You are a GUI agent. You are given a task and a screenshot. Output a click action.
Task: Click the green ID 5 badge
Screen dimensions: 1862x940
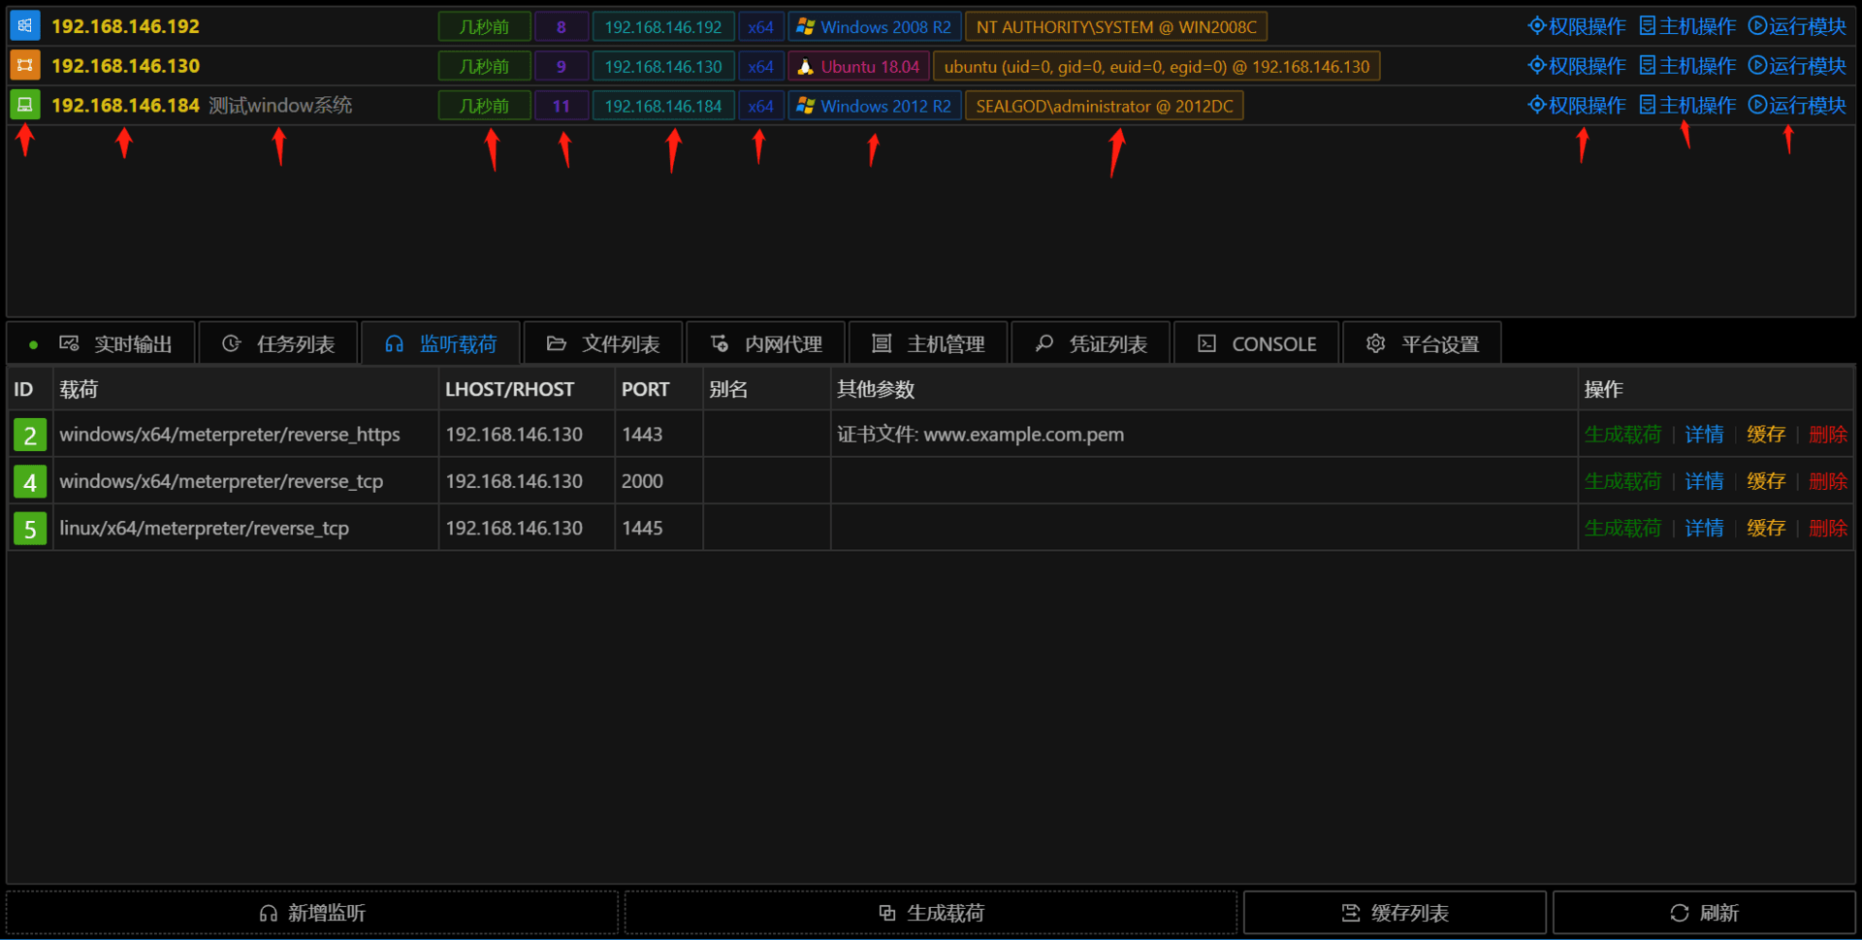pyautogui.click(x=30, y=528)
